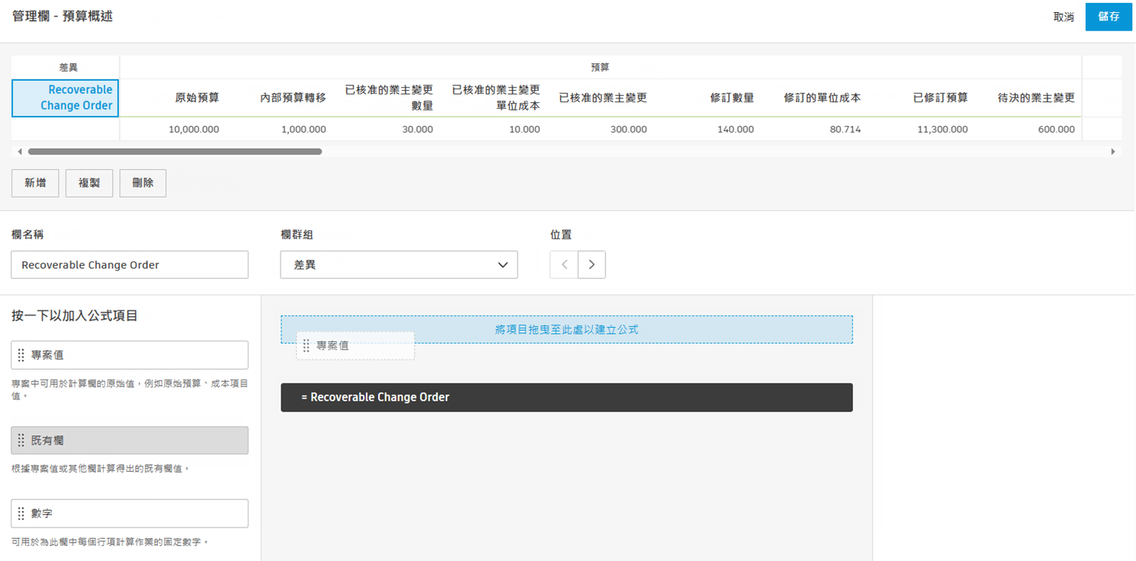Cancel editing via the 取消 button
Image resolution: width=1136 pixels, height=561 pixels.
click(1063, 16)
